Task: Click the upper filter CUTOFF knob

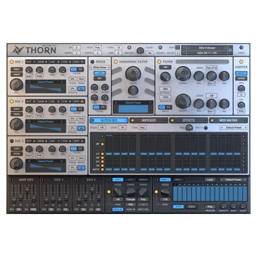Action: 183,74
